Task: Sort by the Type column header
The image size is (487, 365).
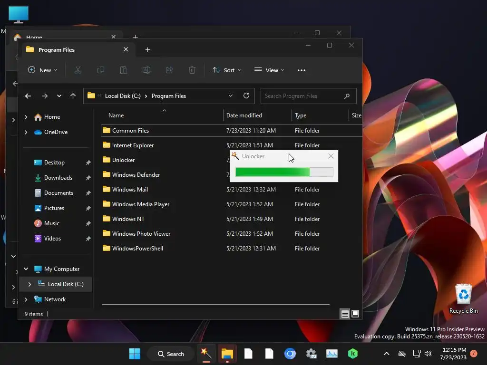Action: coord(320,115)
